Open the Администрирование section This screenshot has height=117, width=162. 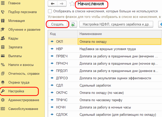tap(24, 100)
